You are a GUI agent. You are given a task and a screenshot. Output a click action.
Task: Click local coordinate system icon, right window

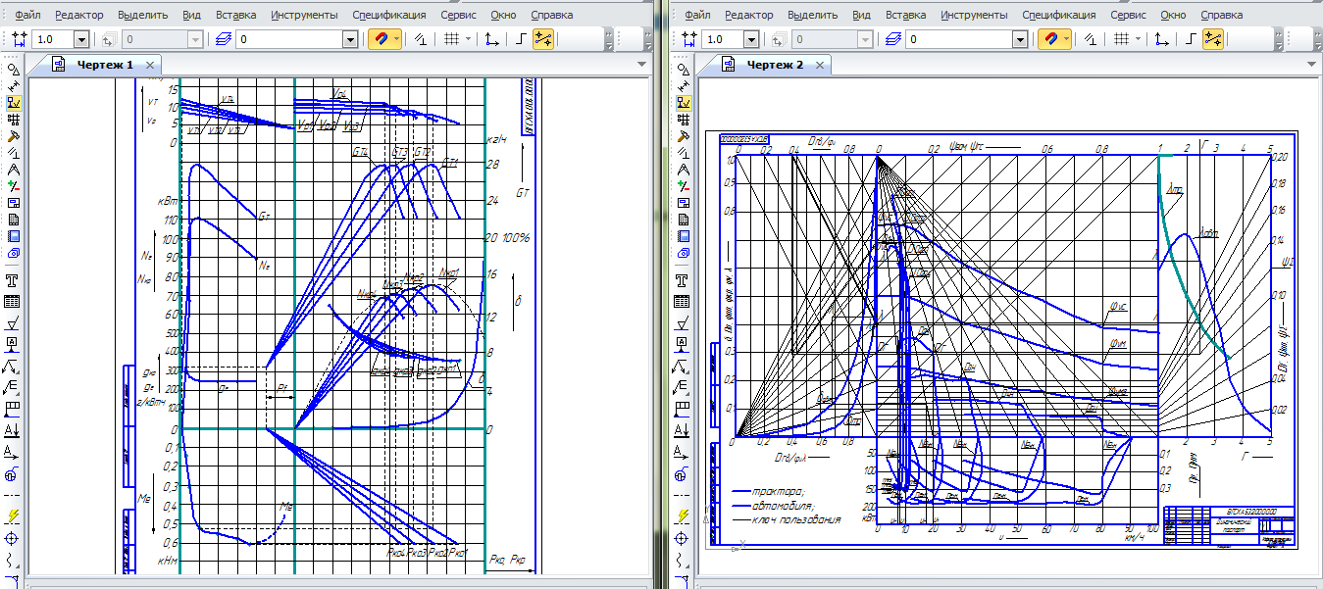click(1162, 39)
